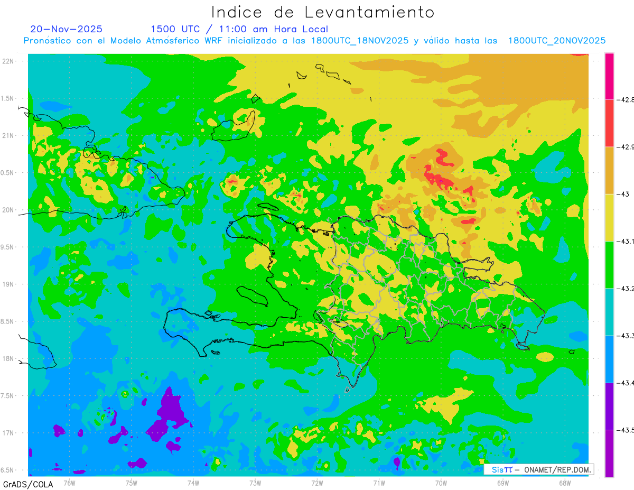
Task: Click the "69W" longitude label
Action: click(x=503, y=483)
